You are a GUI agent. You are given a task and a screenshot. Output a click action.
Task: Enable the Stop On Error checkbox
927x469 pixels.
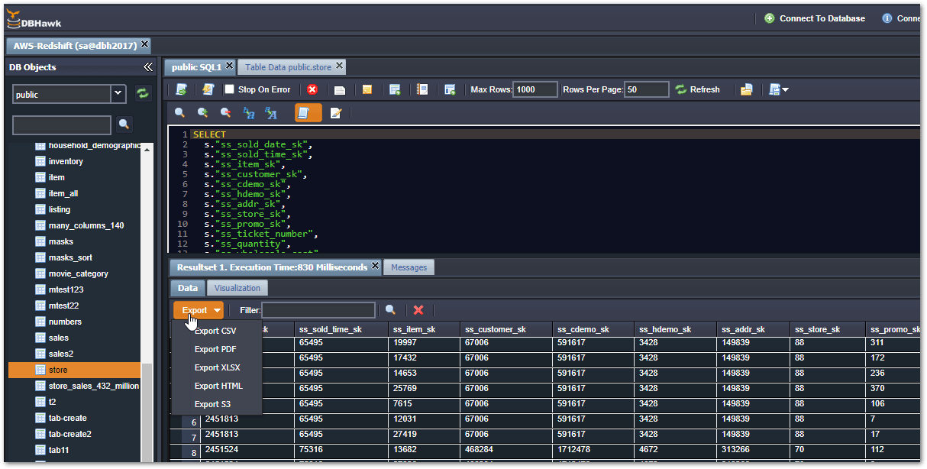(229, 89)
